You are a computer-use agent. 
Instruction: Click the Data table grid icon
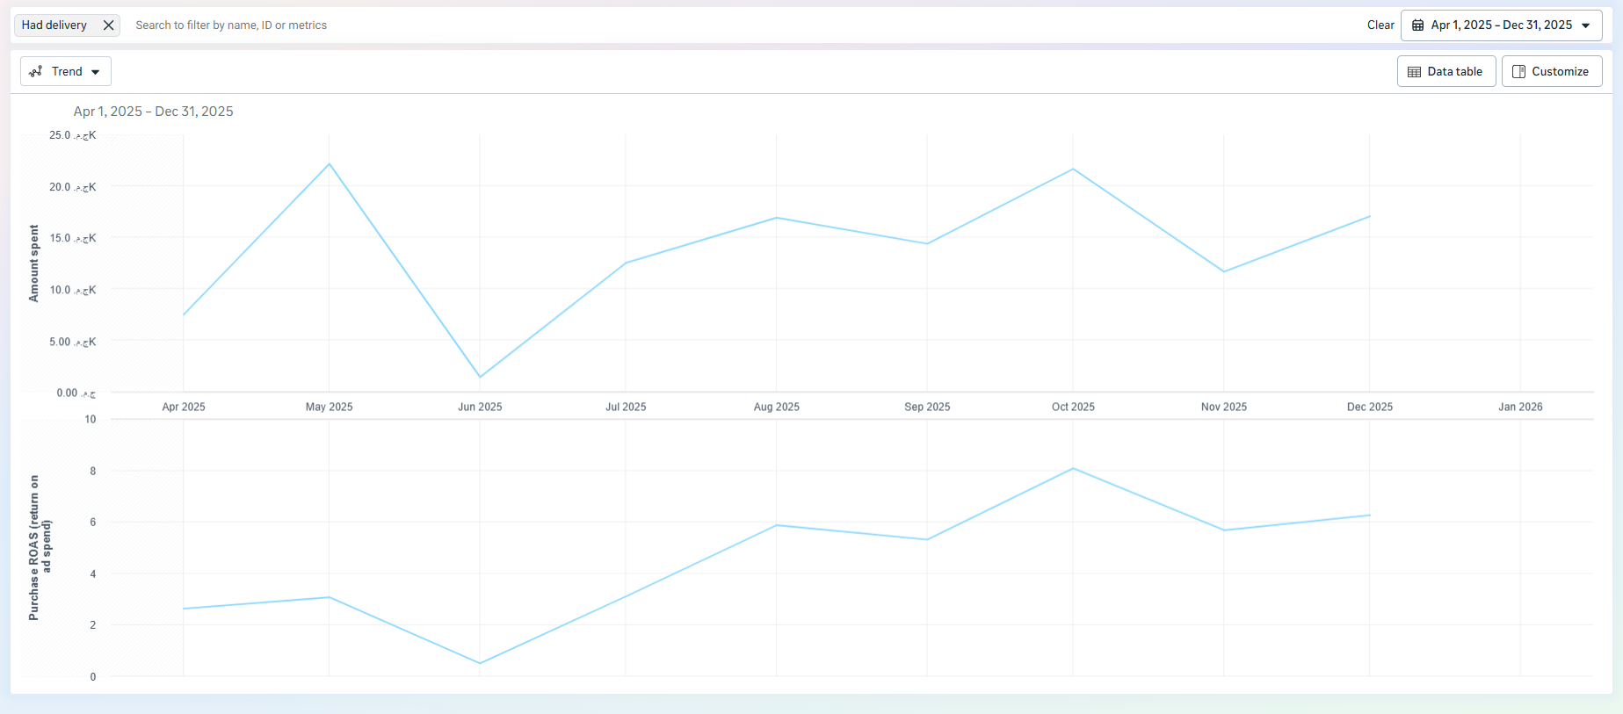tap(1414, 72)
